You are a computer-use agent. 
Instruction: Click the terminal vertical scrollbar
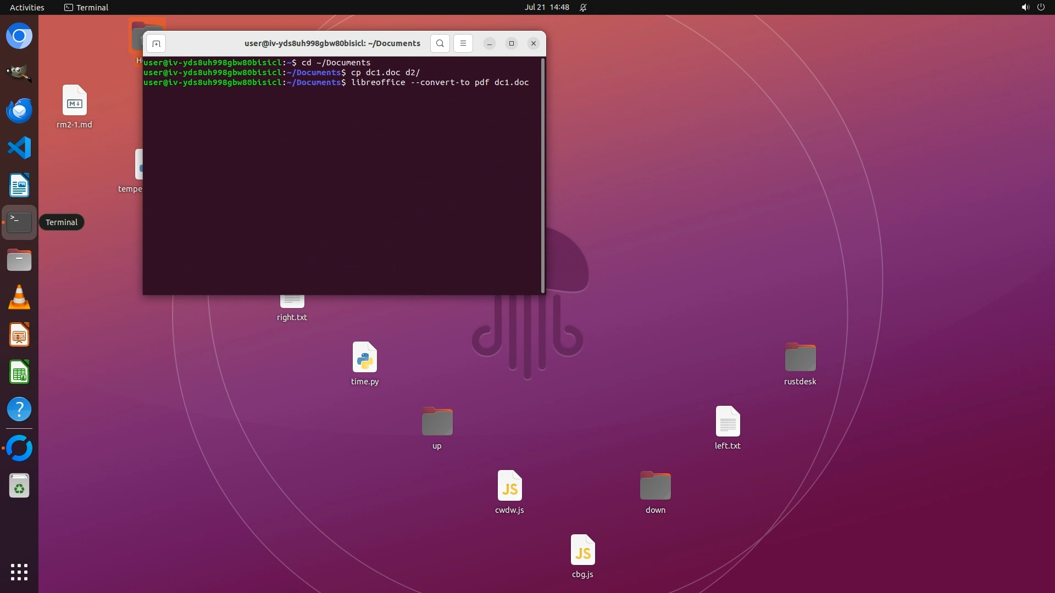tap(543, 176)
